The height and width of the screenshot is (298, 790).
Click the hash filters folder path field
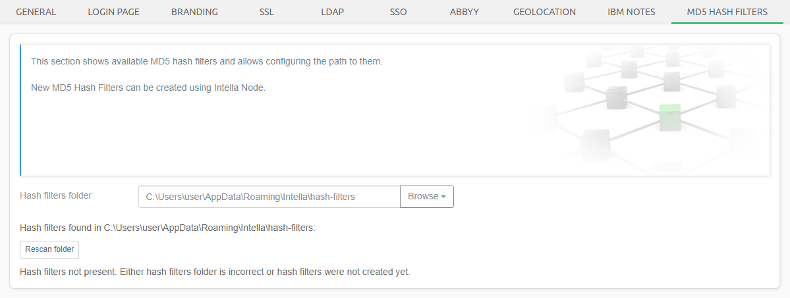pyautogui.click(x=269, y=197)
